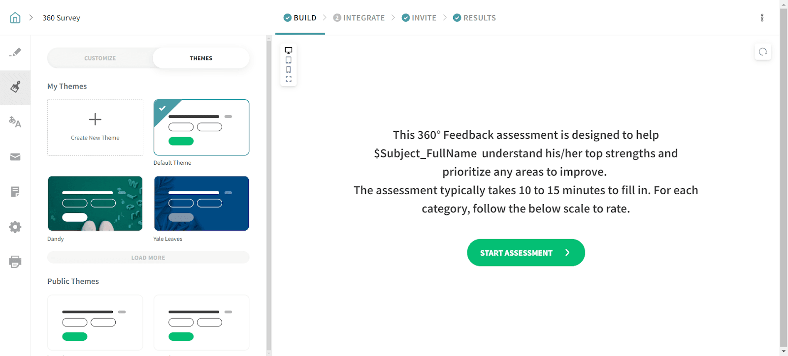Enter fullscreen preview mode
Screen dimensions: 788x356
coord(289,79)
